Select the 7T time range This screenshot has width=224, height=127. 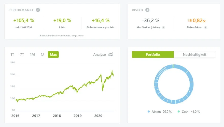click(22, 54)
